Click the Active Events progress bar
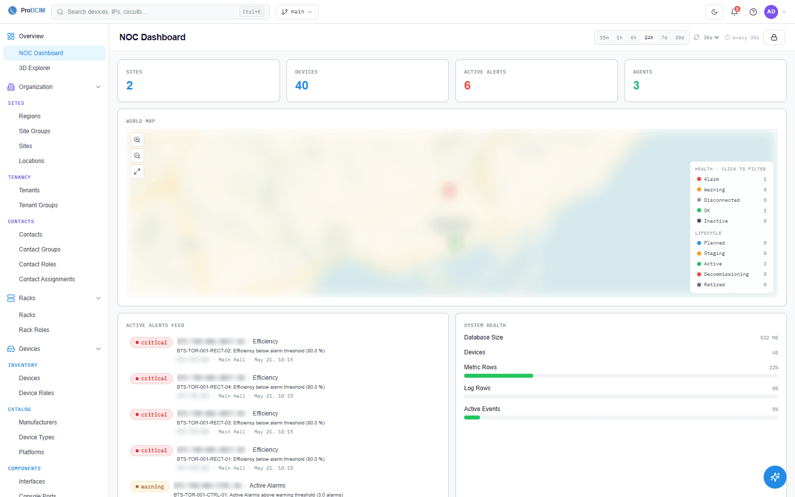795x497 pixels. pyautogui.click(x=621, y=417)
